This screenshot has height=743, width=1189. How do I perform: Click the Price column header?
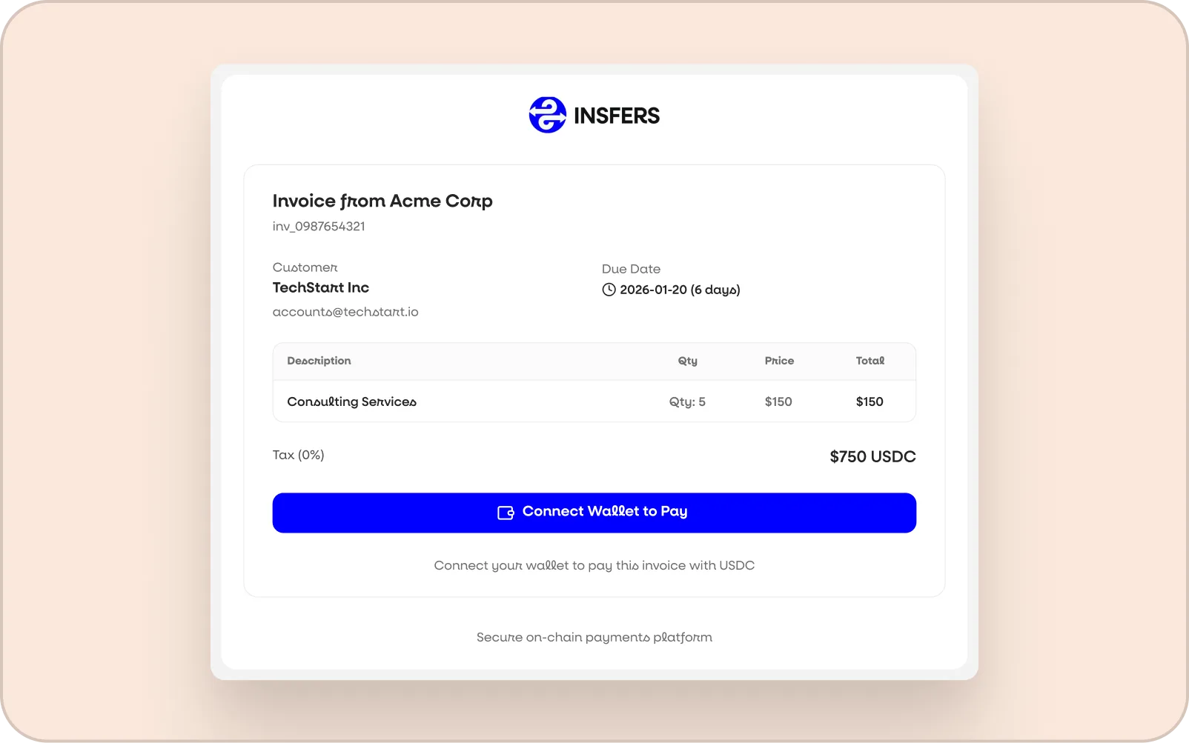[x=779, y=361]
